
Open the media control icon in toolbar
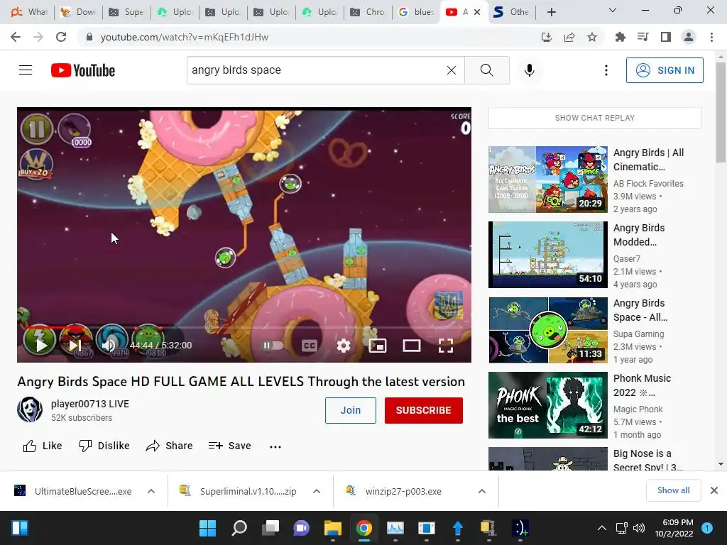click(x=643, y=37)
